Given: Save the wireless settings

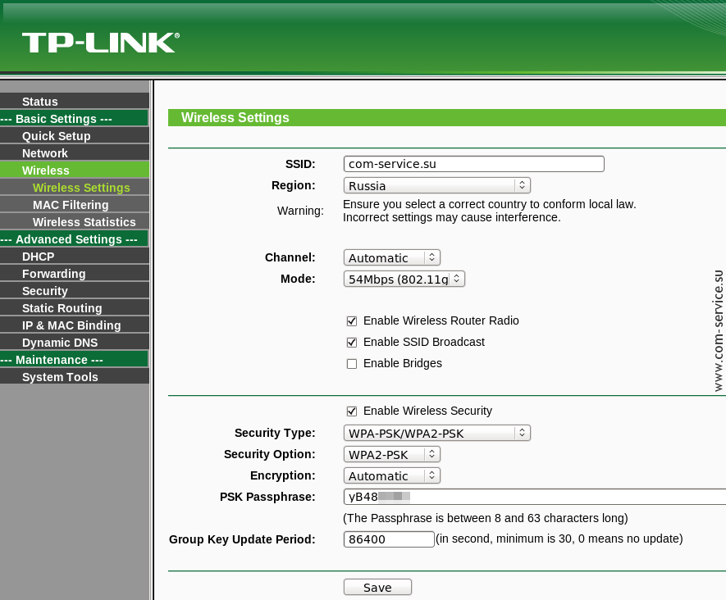Looking at the screenshot, I should 377,587.
